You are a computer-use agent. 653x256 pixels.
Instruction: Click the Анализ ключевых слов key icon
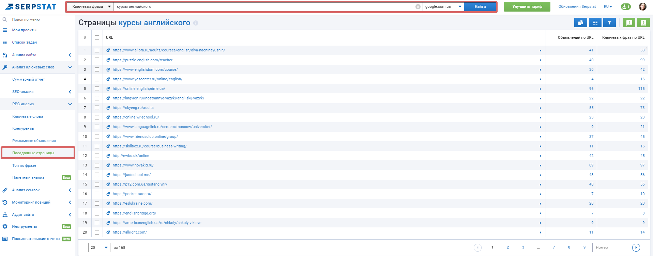tap(5, 67)
